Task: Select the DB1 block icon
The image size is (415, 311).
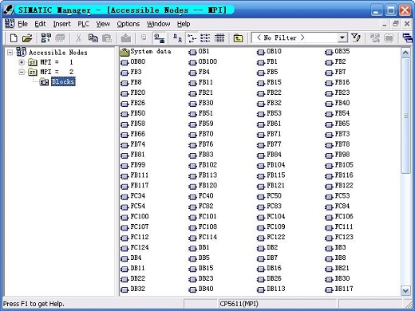Action: click(192, 248)
